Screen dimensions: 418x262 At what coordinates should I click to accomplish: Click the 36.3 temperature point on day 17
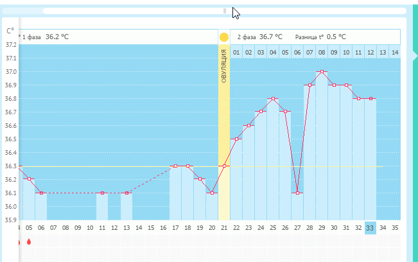(x=175, y=166)
